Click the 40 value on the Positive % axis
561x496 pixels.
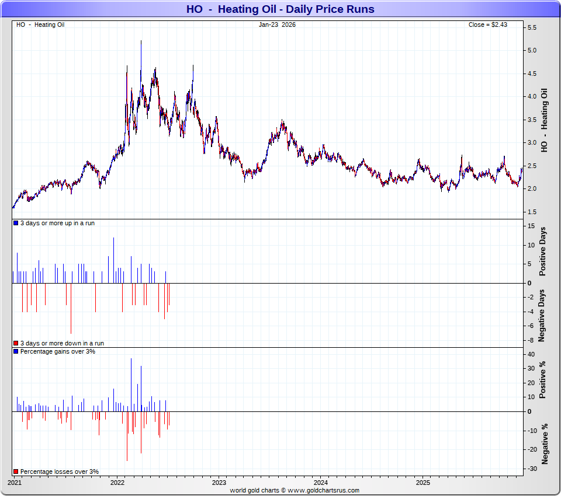(531, 354)
